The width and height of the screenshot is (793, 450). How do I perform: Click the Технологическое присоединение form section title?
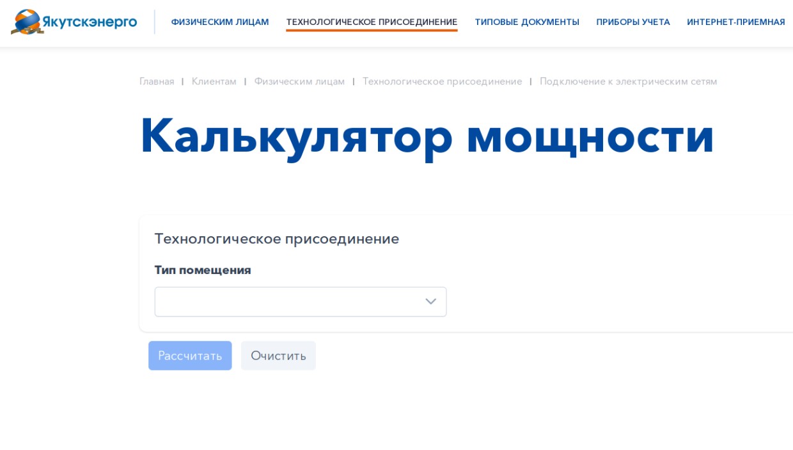coord(276,239)
